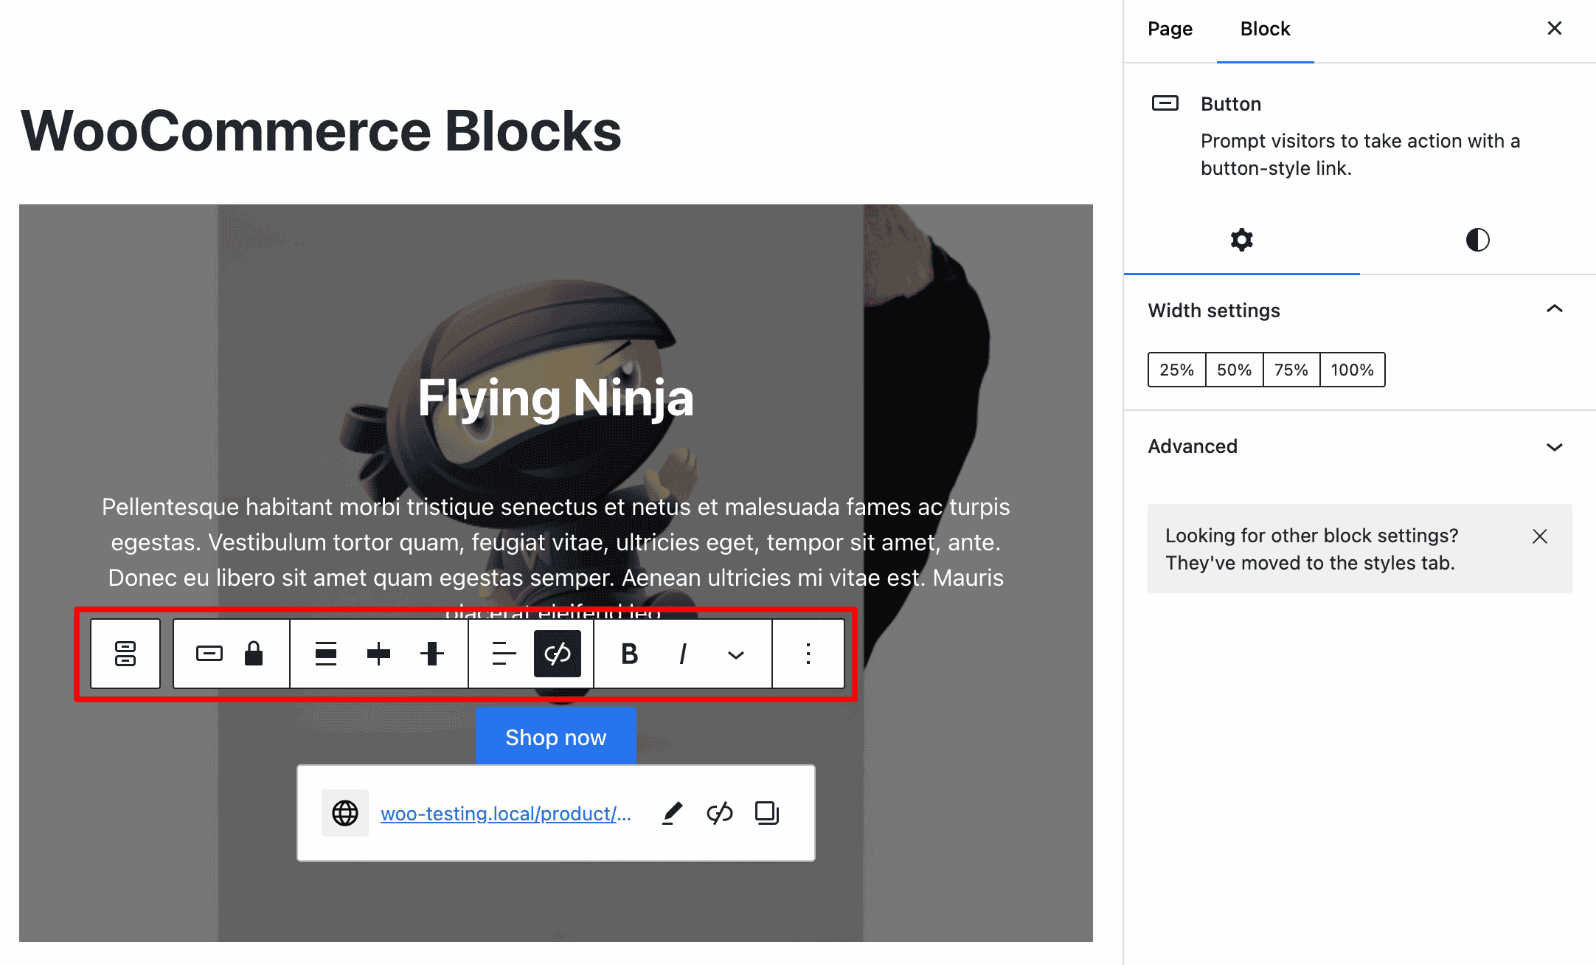Set button width to 50%

(x=1234, y=370)
